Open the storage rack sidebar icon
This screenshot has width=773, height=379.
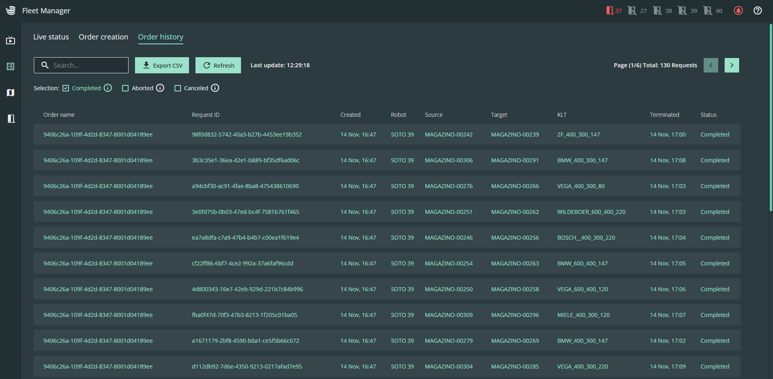click(11, 118)
